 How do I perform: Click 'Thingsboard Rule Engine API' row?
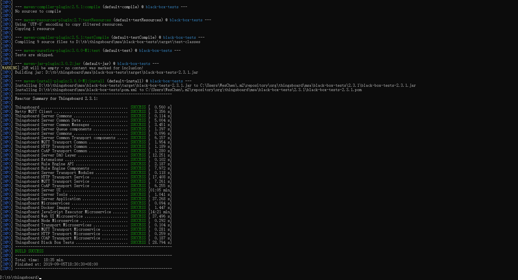tap(86, 164)
